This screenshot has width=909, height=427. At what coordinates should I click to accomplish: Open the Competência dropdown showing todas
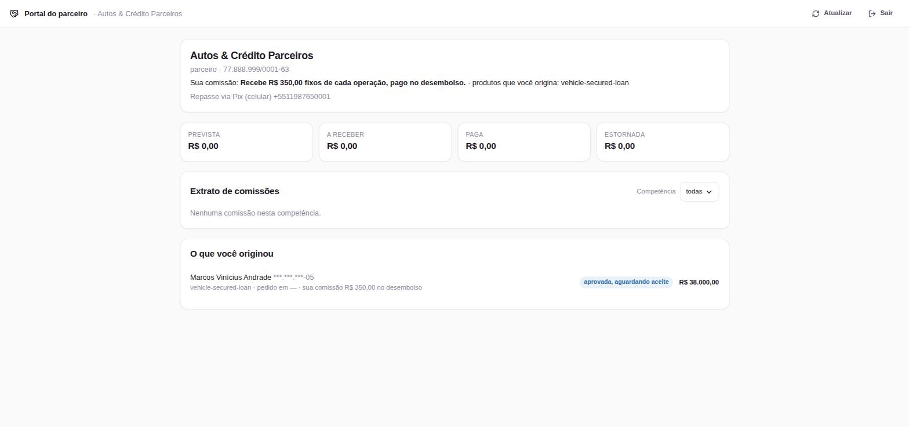[x=699, y=192]
